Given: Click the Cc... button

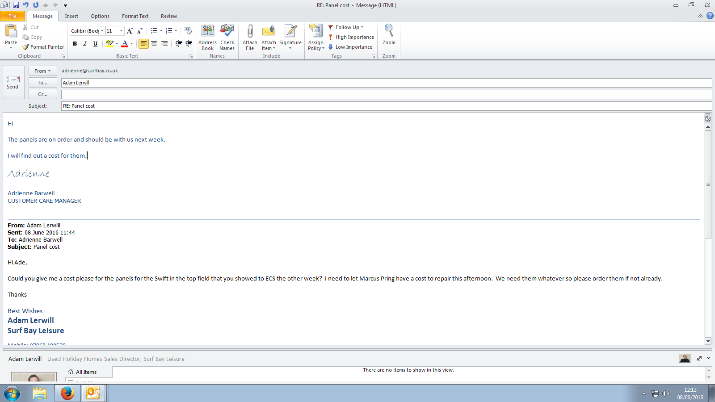Looking at the screenshot, I should pos(43,94).
